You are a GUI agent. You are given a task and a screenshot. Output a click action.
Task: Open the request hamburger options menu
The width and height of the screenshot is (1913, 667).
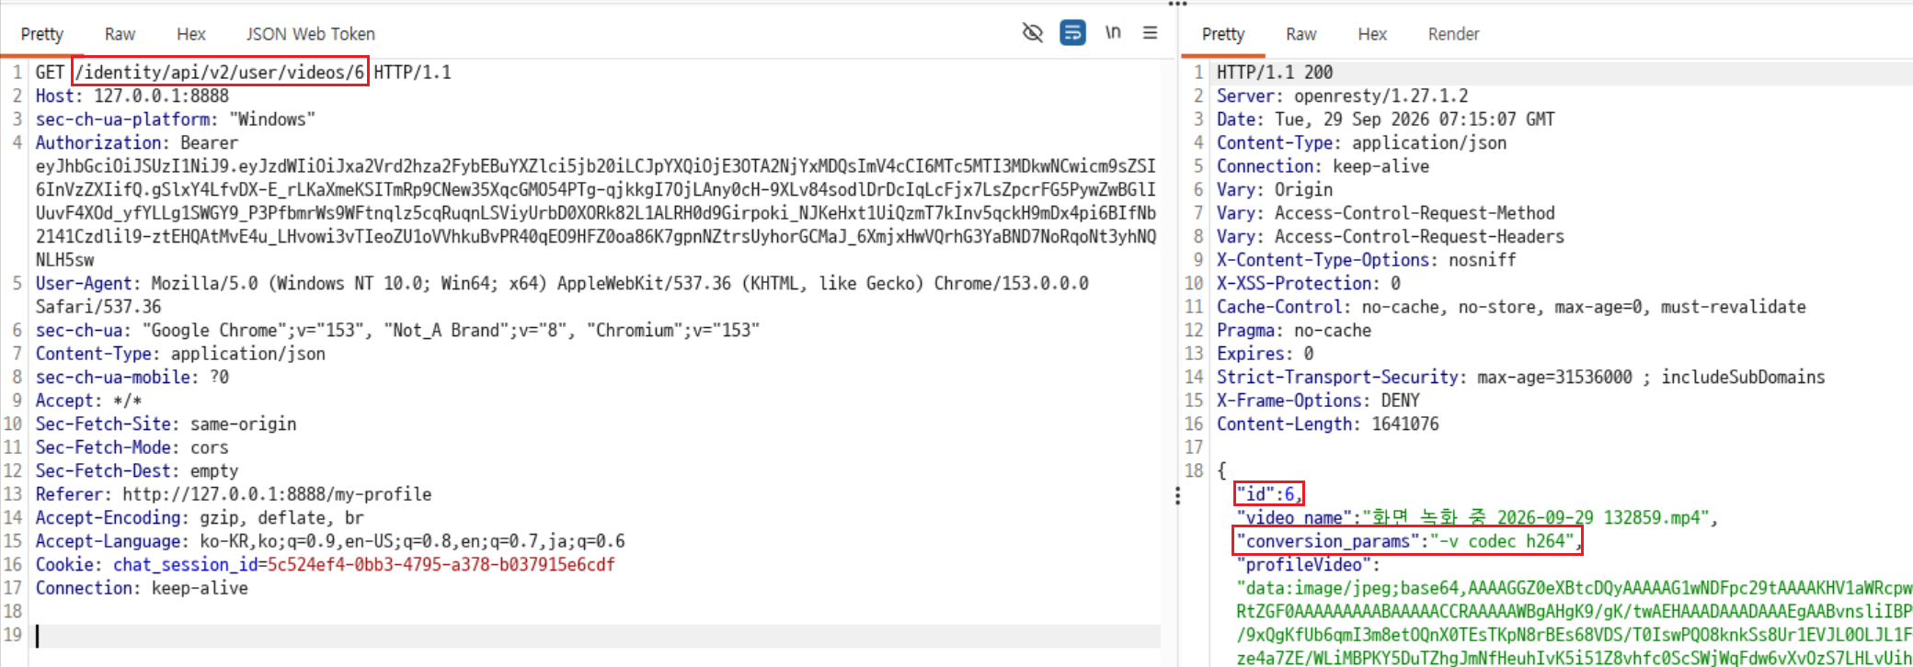(1150, 33)
